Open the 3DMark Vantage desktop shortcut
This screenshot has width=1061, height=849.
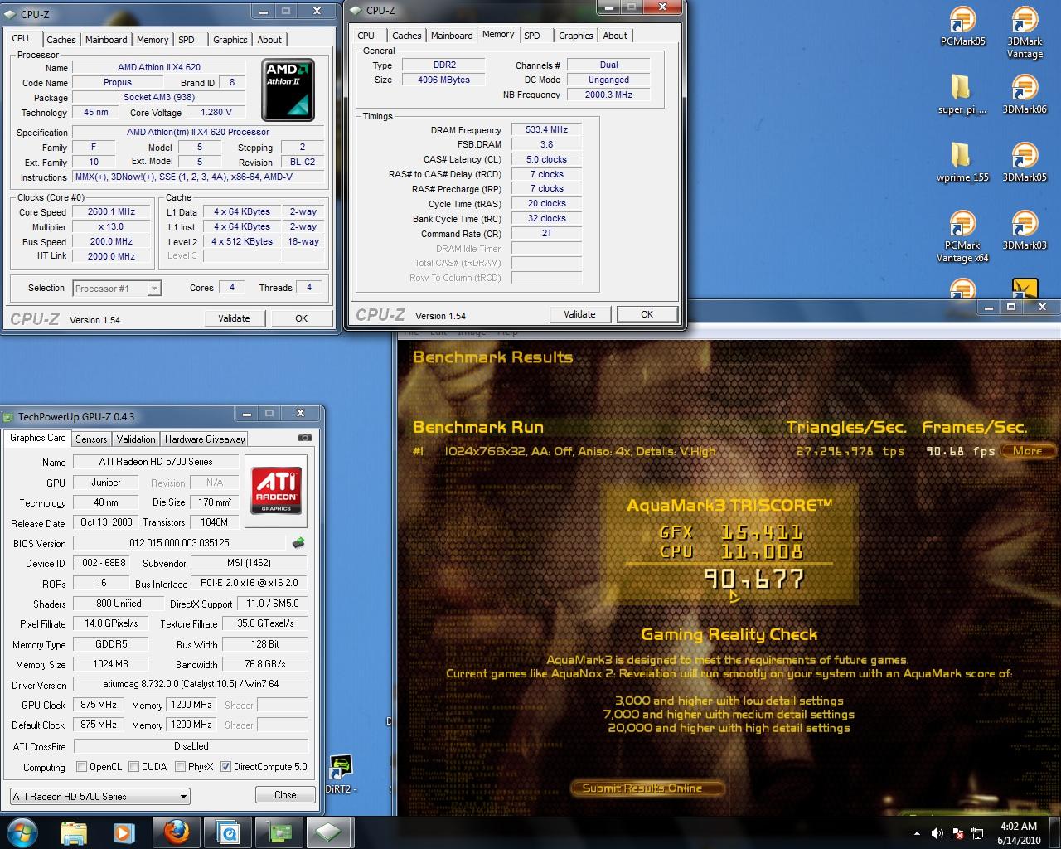click(1025, 33)
